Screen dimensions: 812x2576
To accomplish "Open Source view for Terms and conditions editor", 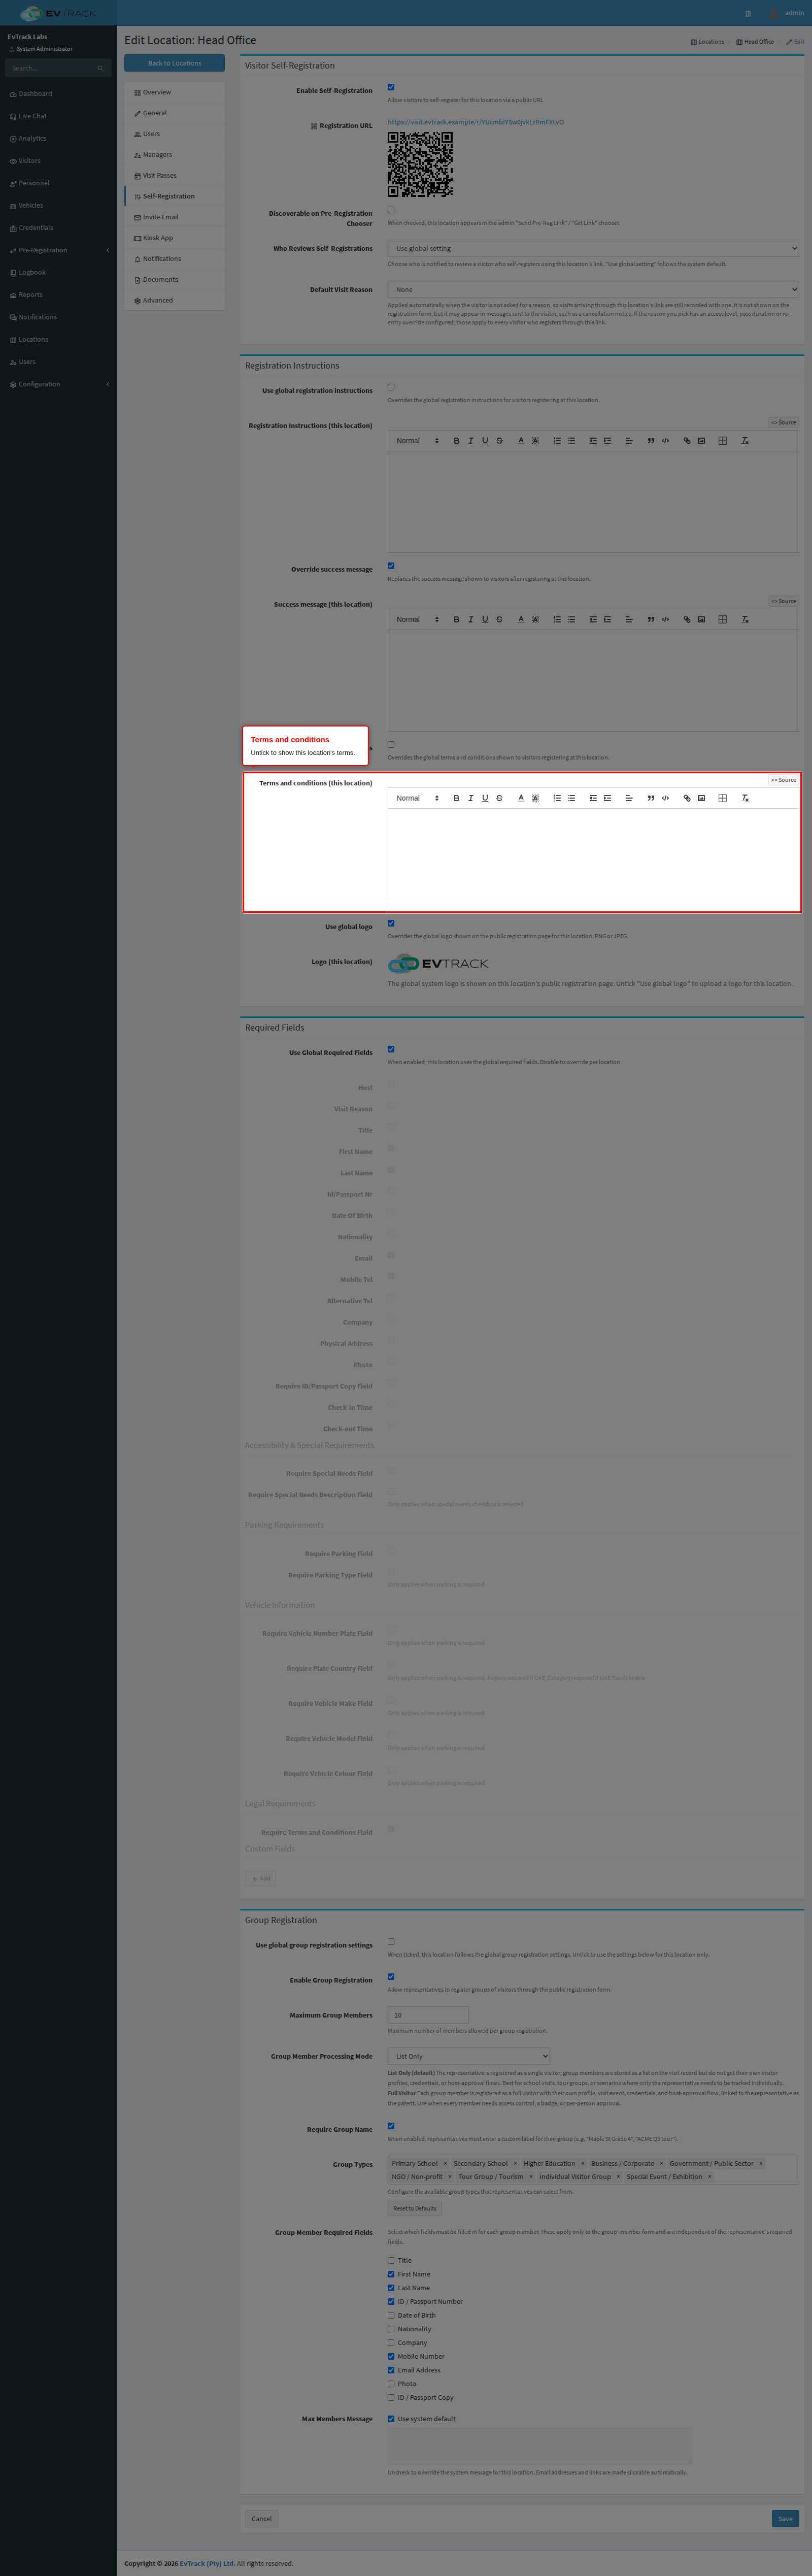I will [x=784, y=780].
